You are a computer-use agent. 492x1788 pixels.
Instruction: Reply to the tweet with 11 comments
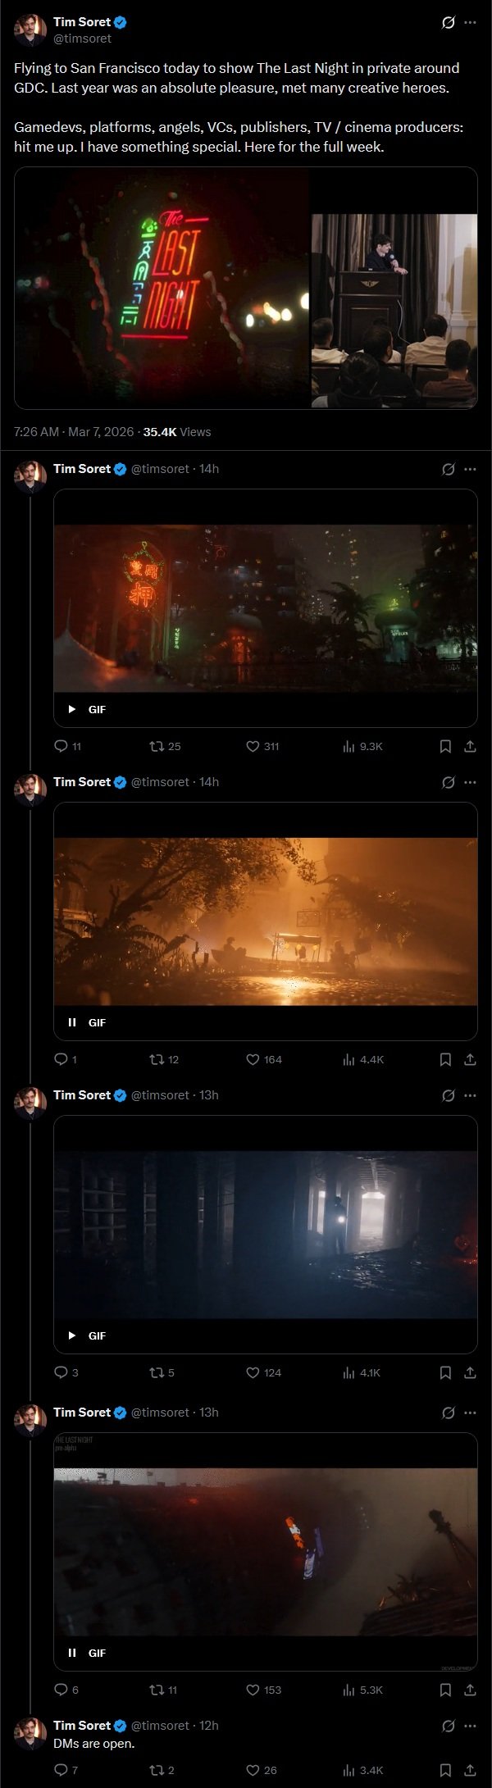coord(61,746)
